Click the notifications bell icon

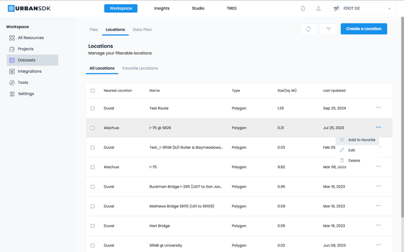pyautogui.click(x=303, y=8)
